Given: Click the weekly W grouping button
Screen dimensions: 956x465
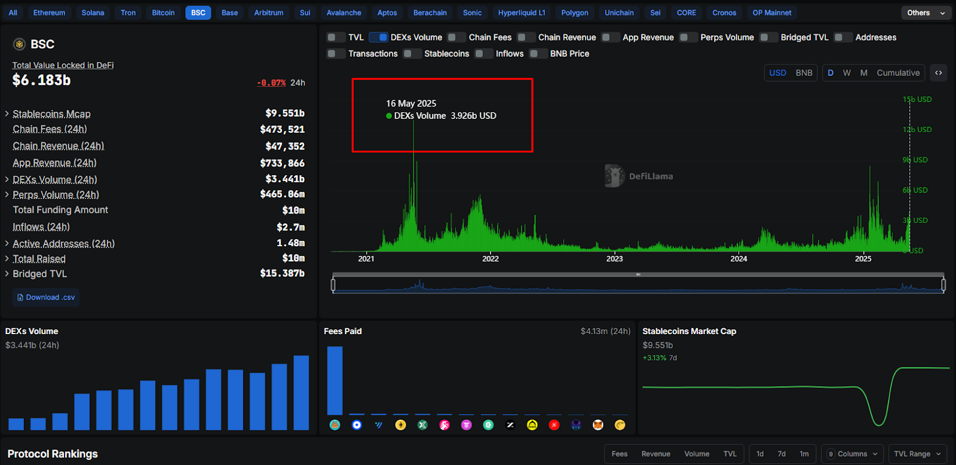Looking at the screenshot, I should (847, 73).
